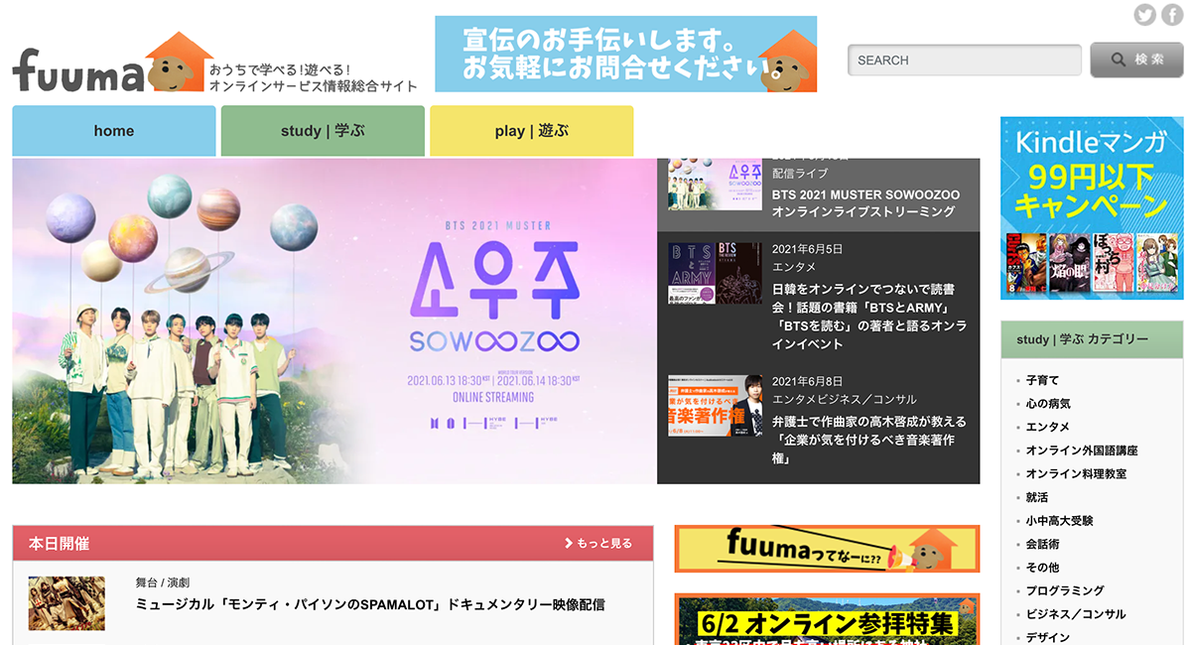The image size is (1191, 645).
Task: Select the home tab
Action: coord(114,131)
